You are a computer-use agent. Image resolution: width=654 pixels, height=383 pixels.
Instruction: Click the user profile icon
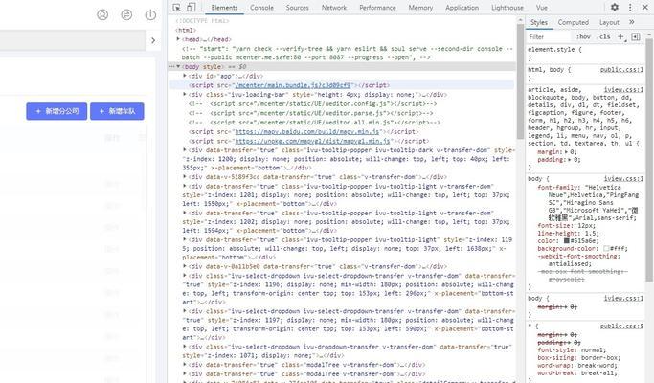point(102,15)
